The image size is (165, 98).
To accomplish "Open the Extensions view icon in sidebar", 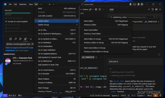I will pyautogui.click(x=25, y=39).
